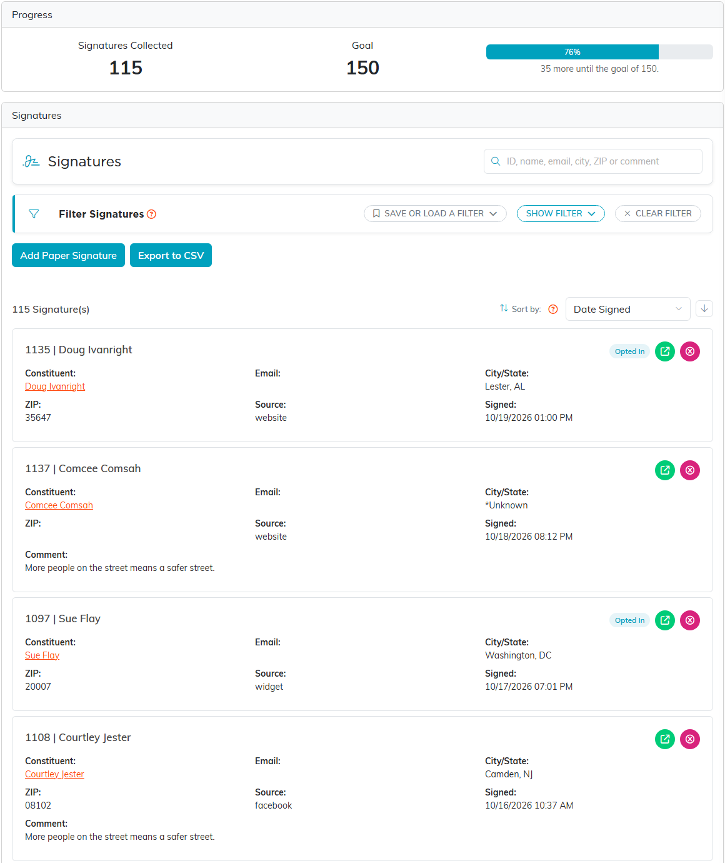Click signatures collected value '115'

tap(126, 68)
